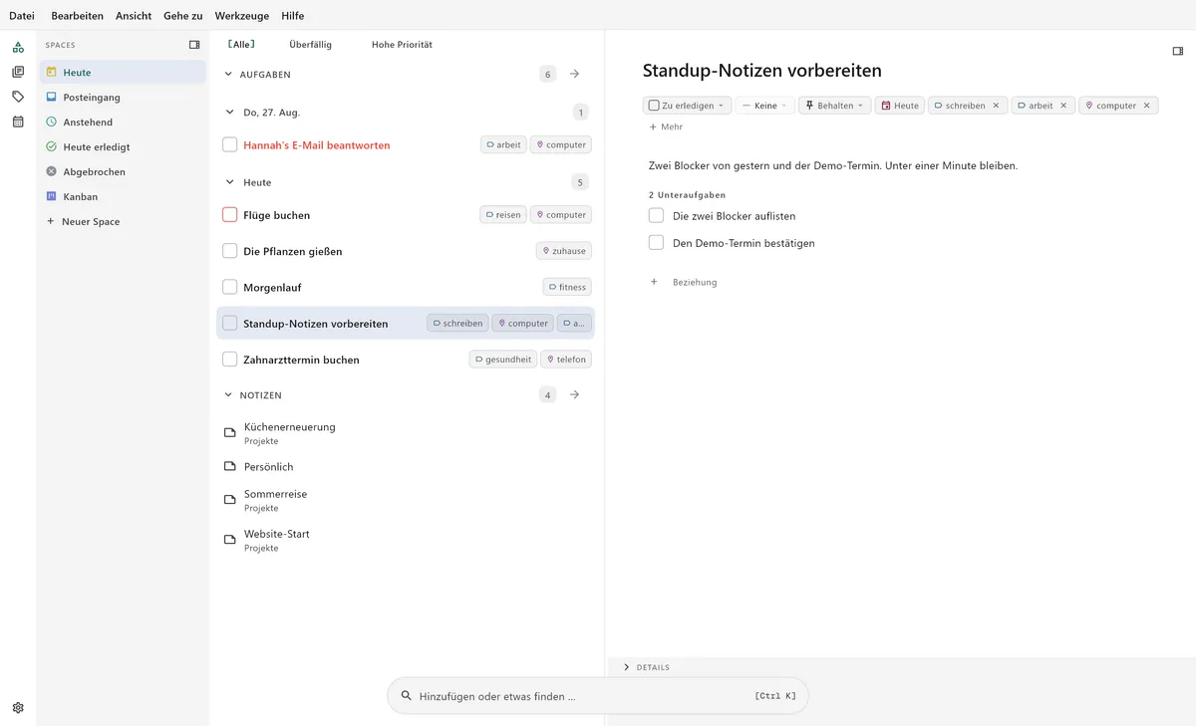The width and height of the screenshot is (1196, 726).
Task: Check off 'Flüge buchen' task
Action: (230, 215)
